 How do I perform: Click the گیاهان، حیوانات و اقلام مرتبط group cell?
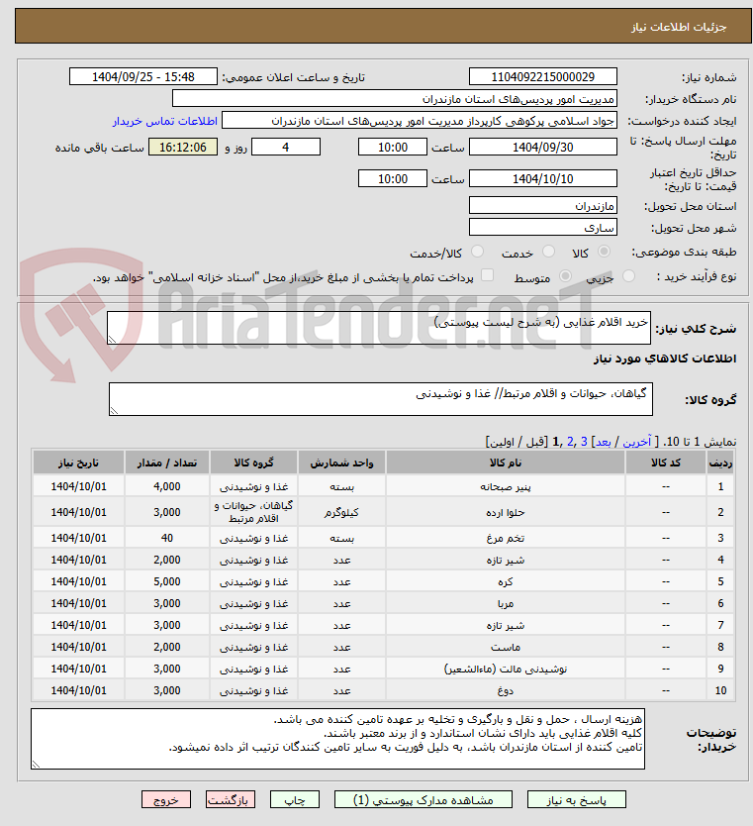(253, 512)
